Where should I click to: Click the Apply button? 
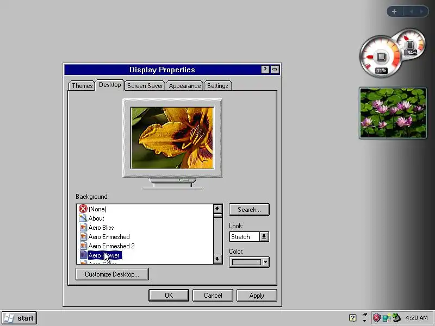(x=257, y=296)
